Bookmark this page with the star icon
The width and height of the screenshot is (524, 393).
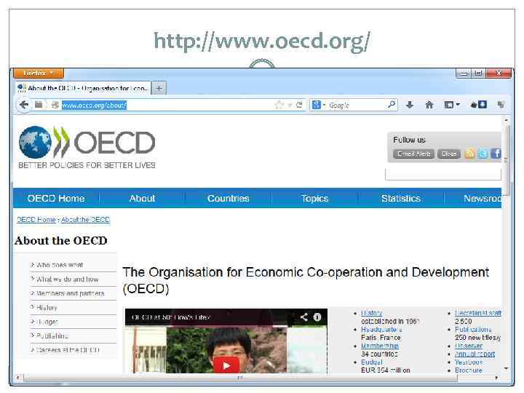[278, 105]
